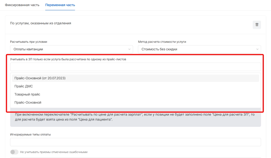This screenshot has height=158, width=271.
Task: Click the Игнорируемые типы оплаты input field
Action: pos(135,142)
